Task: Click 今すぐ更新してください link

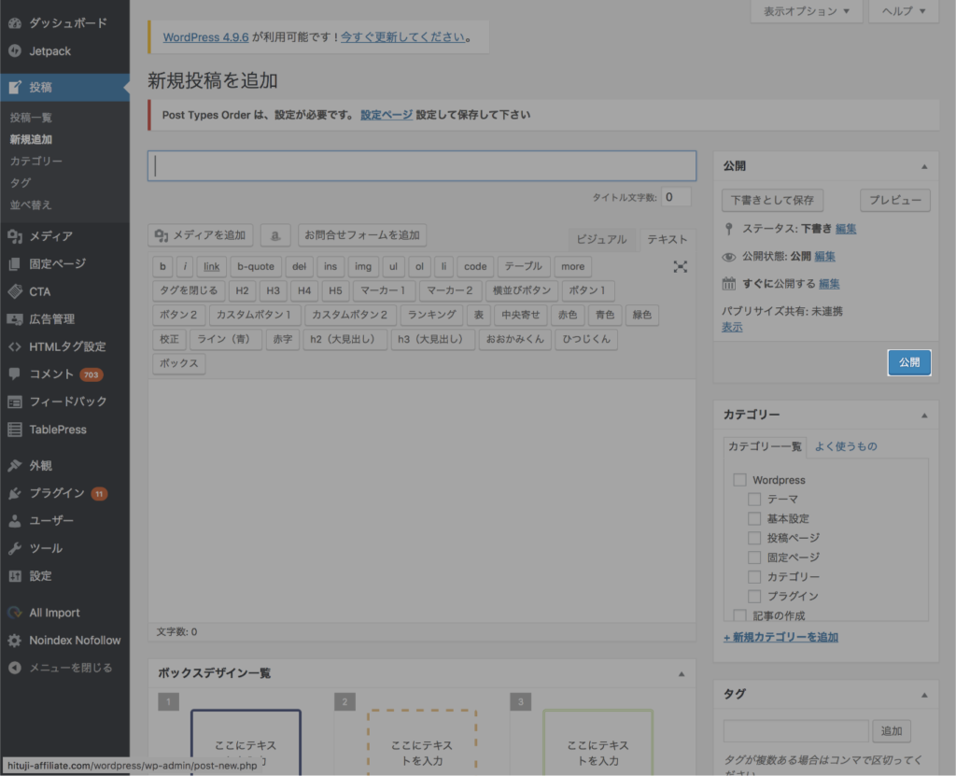Action: [x=402, y=37]
